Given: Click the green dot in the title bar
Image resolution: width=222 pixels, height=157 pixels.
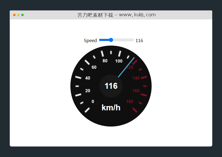Looking at the screenshot, I should (22, 15).
